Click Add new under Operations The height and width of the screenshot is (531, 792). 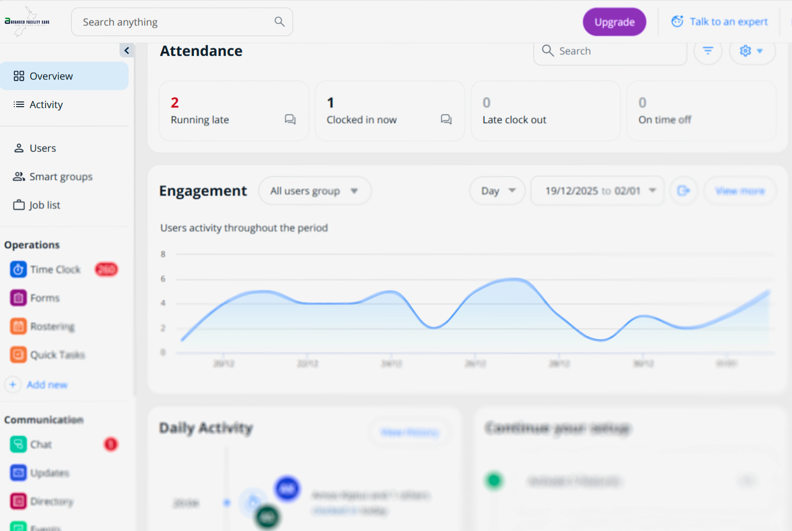pos(46,385)
